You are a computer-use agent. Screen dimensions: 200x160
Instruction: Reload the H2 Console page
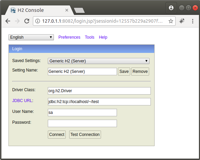pyautogui.click(x=27, y=21)
